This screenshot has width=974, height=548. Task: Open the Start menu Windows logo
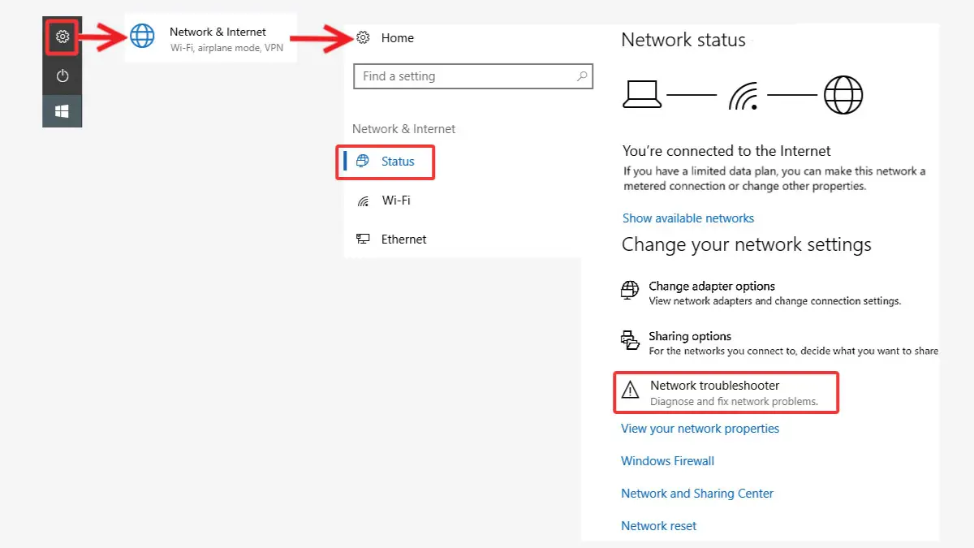[62, 110]
